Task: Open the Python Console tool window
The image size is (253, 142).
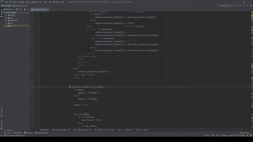Action: [42, 133]
